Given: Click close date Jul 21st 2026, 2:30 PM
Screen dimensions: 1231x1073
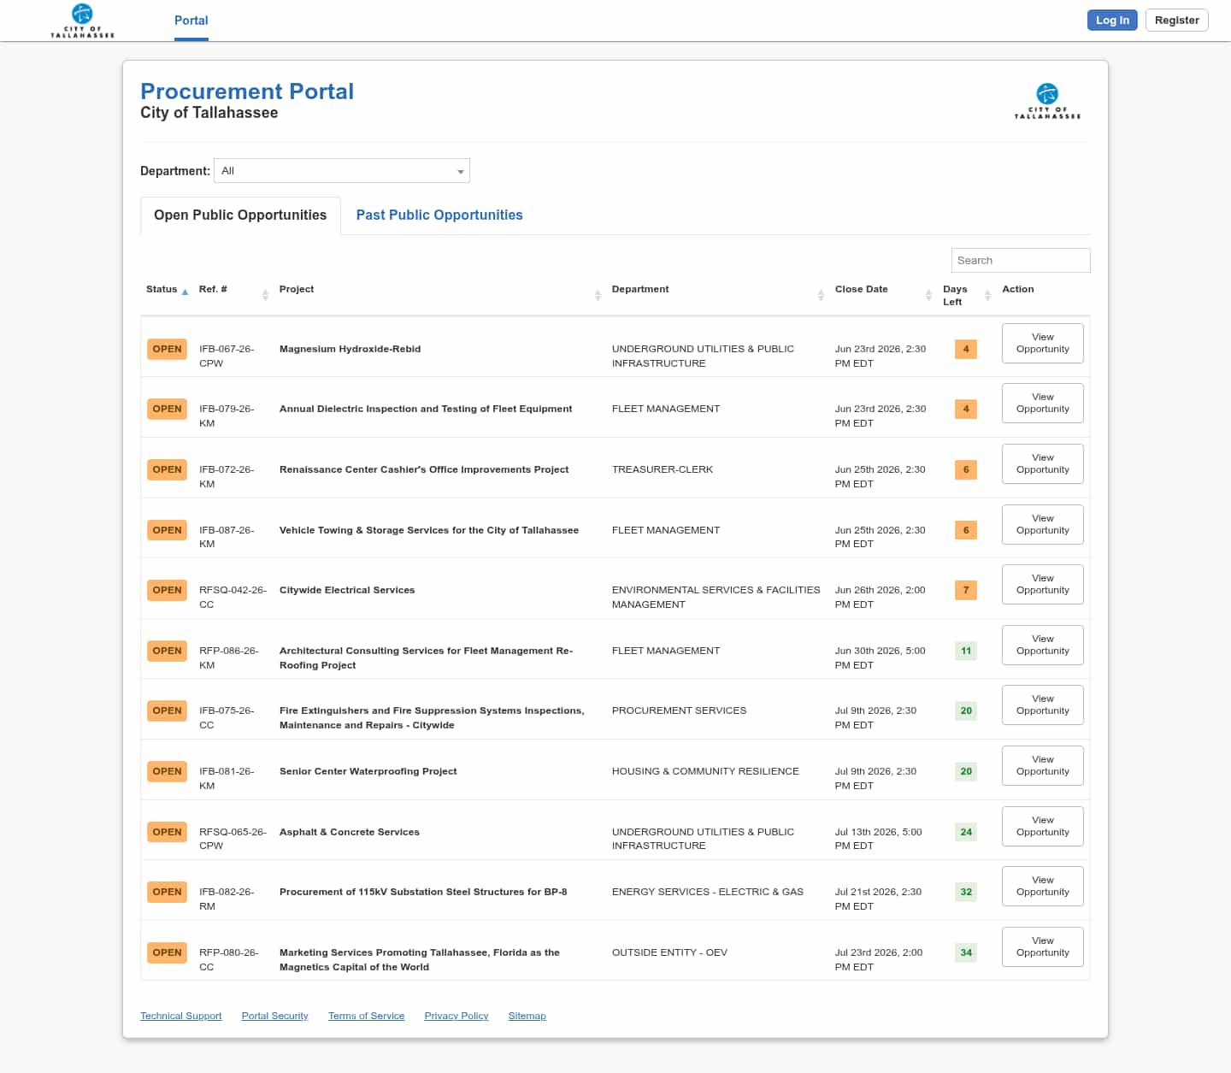Looking at the screenshot, I should tap(878, 899).
